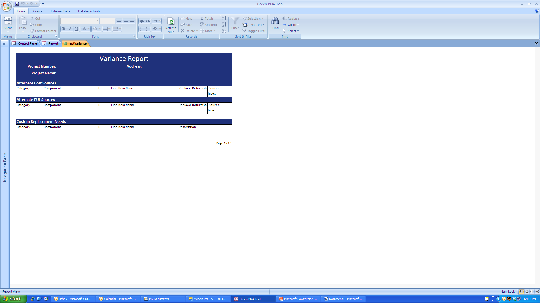Viewport: 540px width, 303px height.
Task: Open the Go To dropdown
Action: 291,25
